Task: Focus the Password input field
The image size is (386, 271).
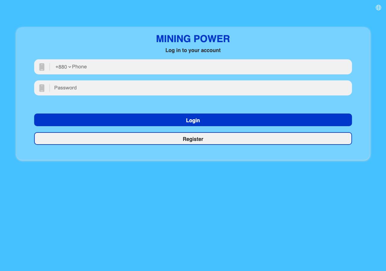Action: (201, 88)
